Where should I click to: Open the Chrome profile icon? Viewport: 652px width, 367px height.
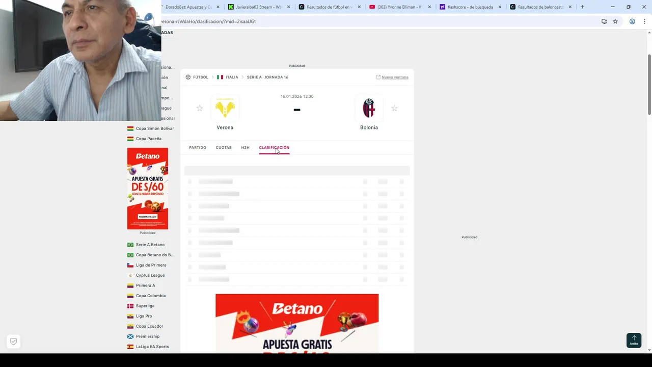pos(632,21)
